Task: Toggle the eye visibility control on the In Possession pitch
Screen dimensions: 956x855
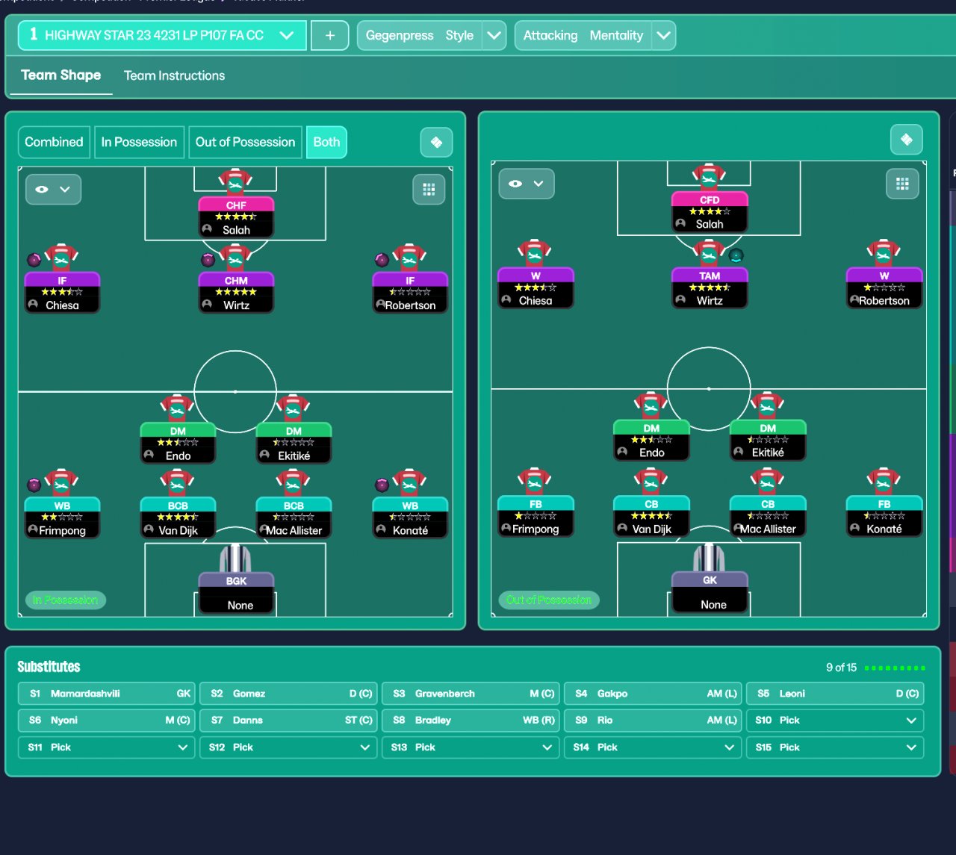Action: (53, 190)
